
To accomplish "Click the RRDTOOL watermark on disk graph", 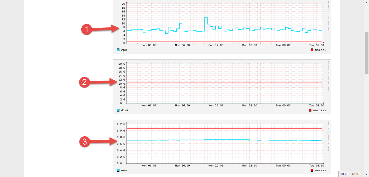I will pos(328,76).
